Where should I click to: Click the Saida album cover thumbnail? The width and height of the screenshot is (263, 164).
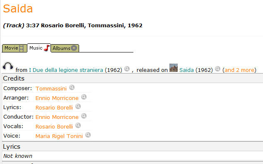click(x=174, y=68)
